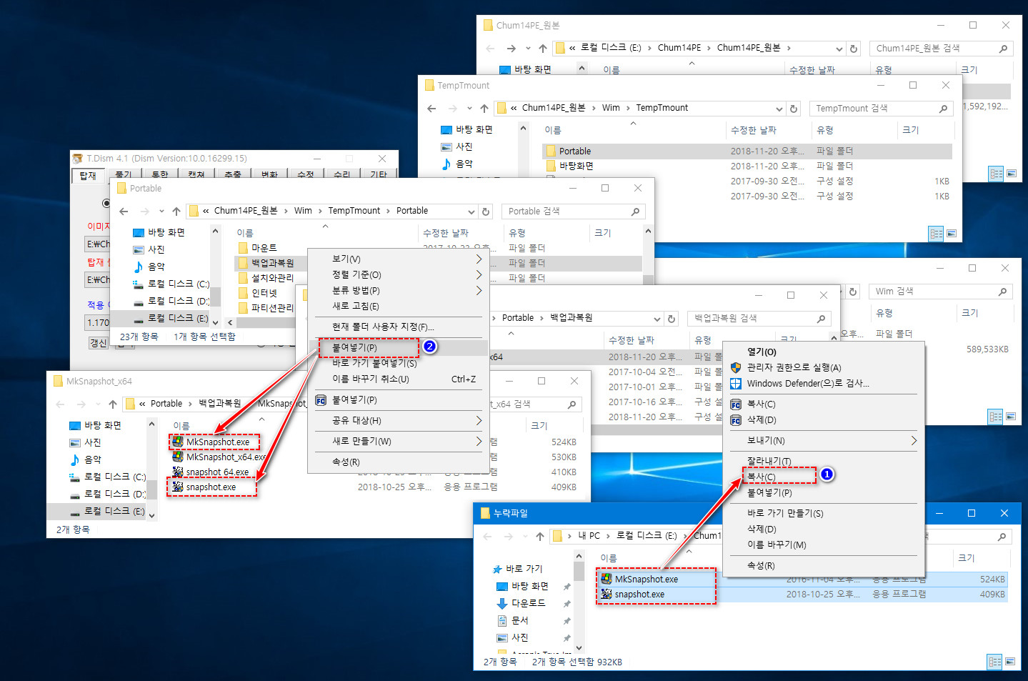
Task: Switch TempTmount window to large icons view
Action: pos(952,233)
